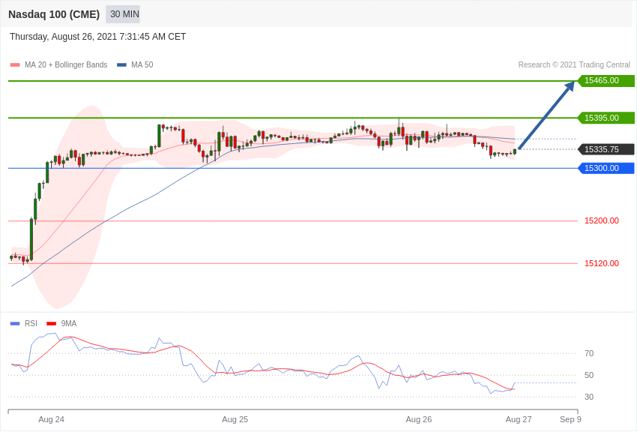Click the RSI 70 level label
The image size is (637, 432).
click(589, 353)
